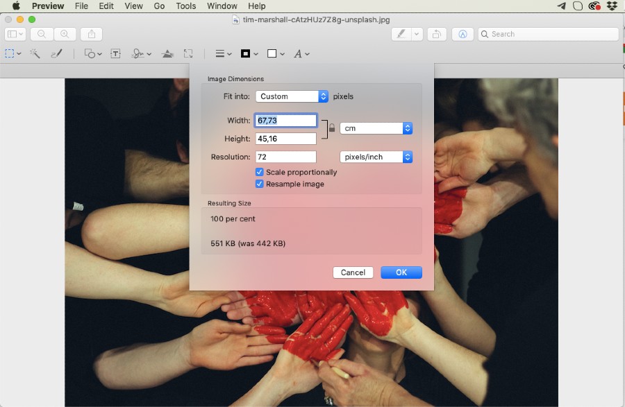Click the Adjust Color prism icon
Image resolution: width=625 pixels, height=407 pixels.
[167, 53]
